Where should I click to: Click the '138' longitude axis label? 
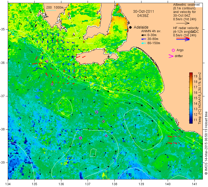(x=114, y=184)
